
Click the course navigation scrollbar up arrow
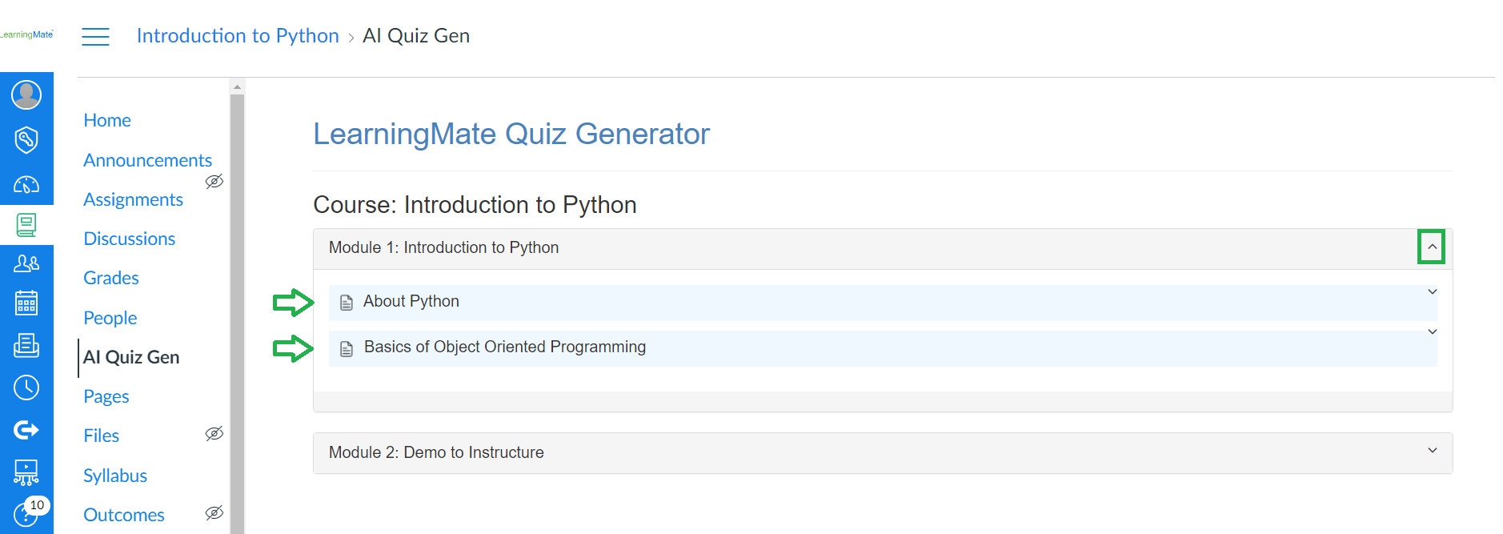(237, 86)
